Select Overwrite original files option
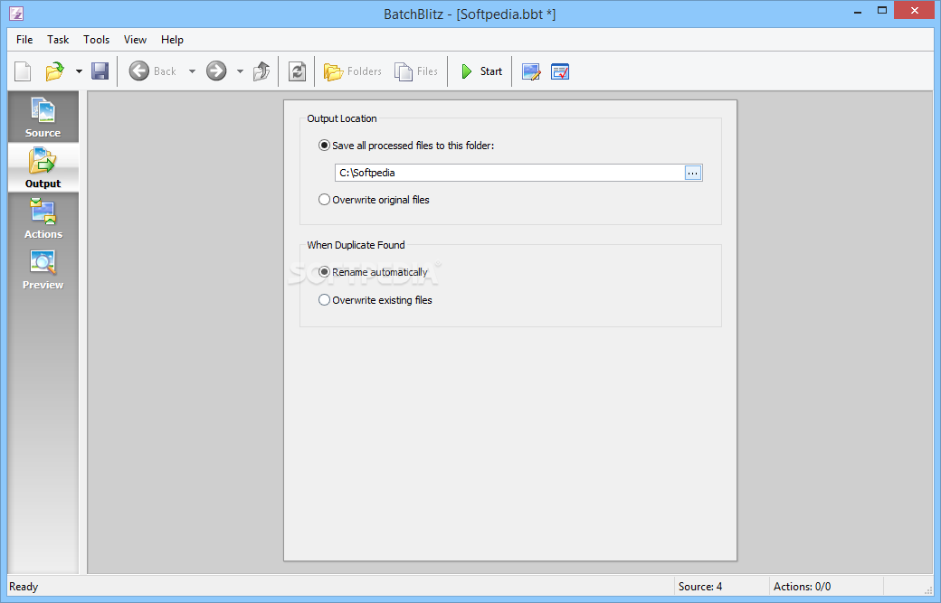Screen dimensions: 941x603 click(374, 200)
